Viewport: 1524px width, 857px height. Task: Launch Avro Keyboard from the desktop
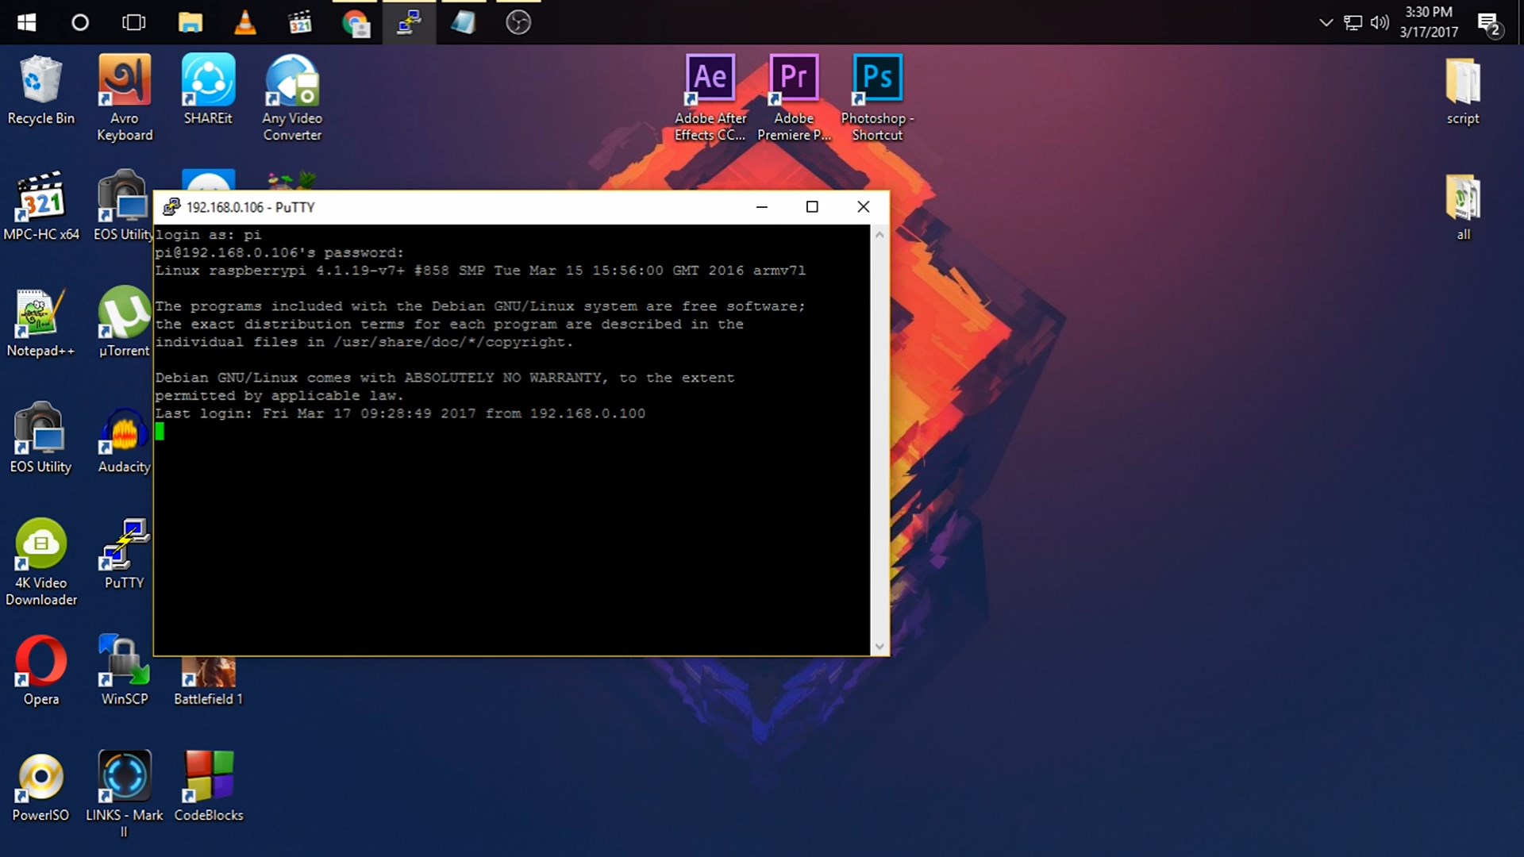(x=125, y=98)
